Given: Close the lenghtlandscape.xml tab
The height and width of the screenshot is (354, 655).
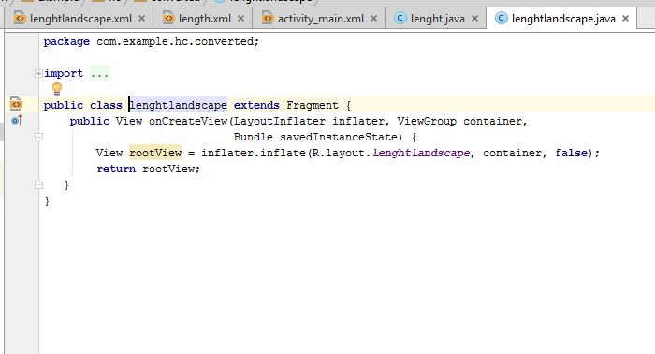Looking at the screenshot, I should [141, 19].
